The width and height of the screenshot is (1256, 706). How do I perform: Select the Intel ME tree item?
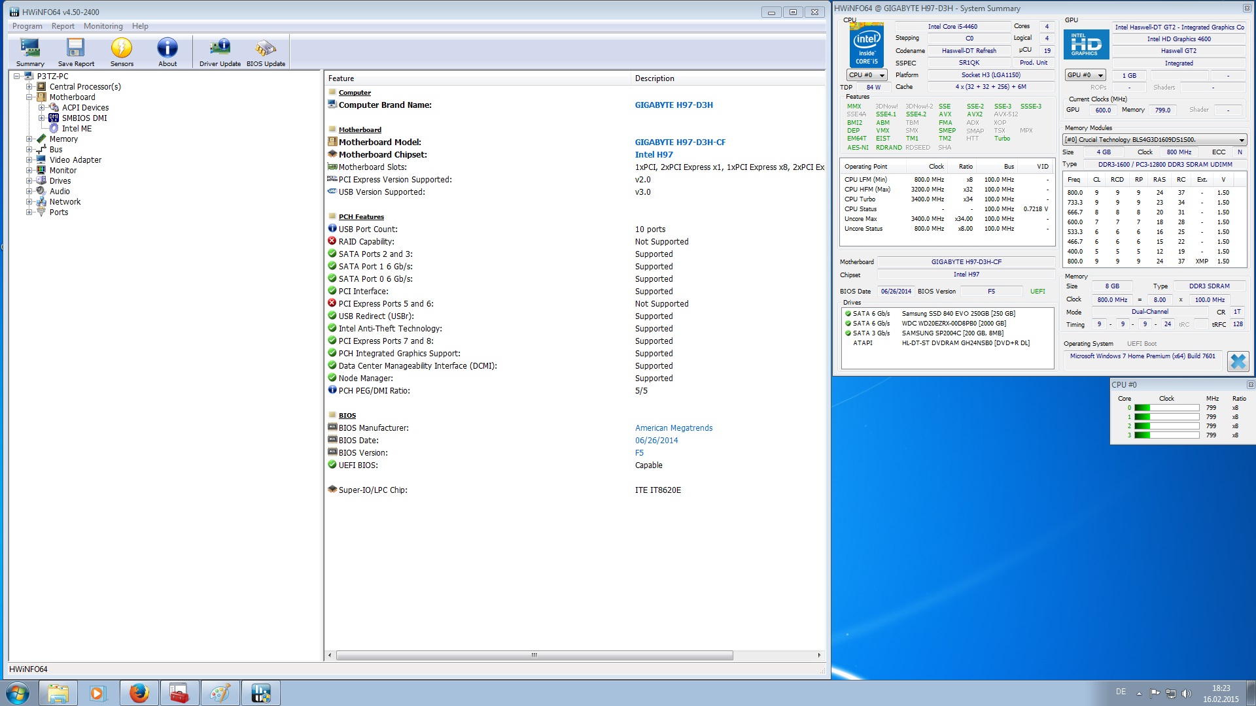(x=77, y=129)
